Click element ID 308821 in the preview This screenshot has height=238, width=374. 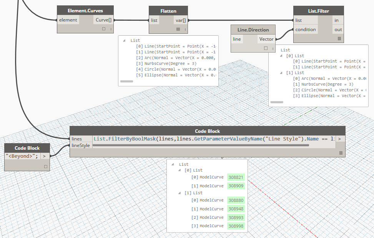click(x=236, y=177)
